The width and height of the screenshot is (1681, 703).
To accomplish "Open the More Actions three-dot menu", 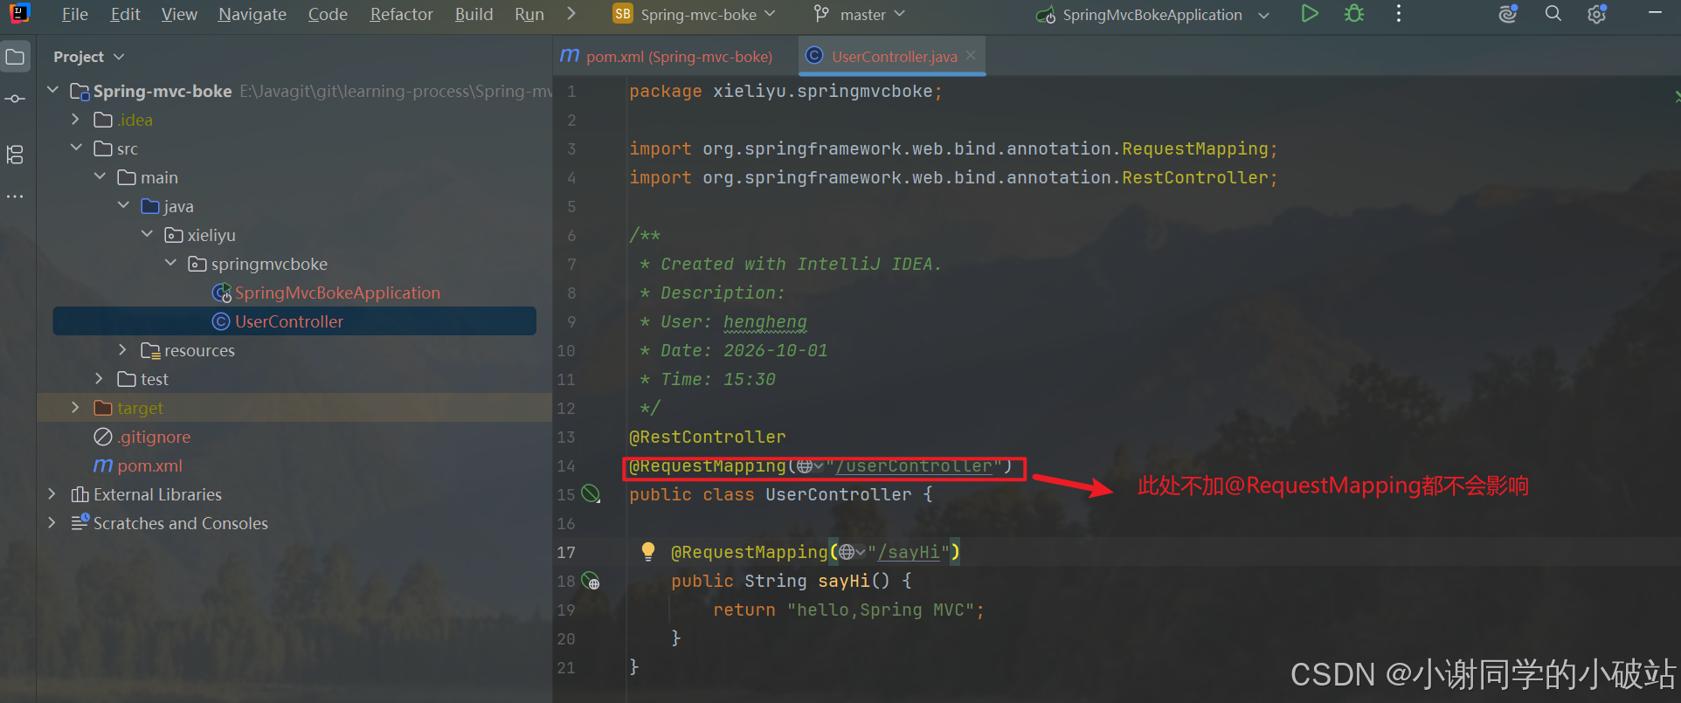I will (1399, 14).
